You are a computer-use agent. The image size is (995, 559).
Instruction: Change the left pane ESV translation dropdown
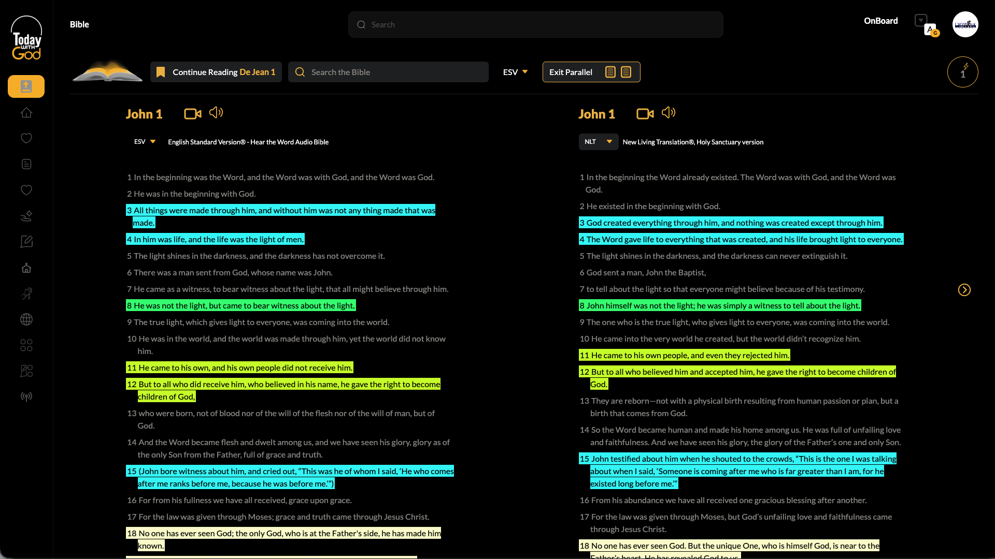(145, 142)
